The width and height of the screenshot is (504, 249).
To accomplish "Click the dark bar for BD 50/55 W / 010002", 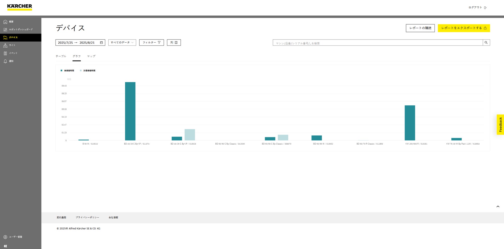I will click(317, 138).
